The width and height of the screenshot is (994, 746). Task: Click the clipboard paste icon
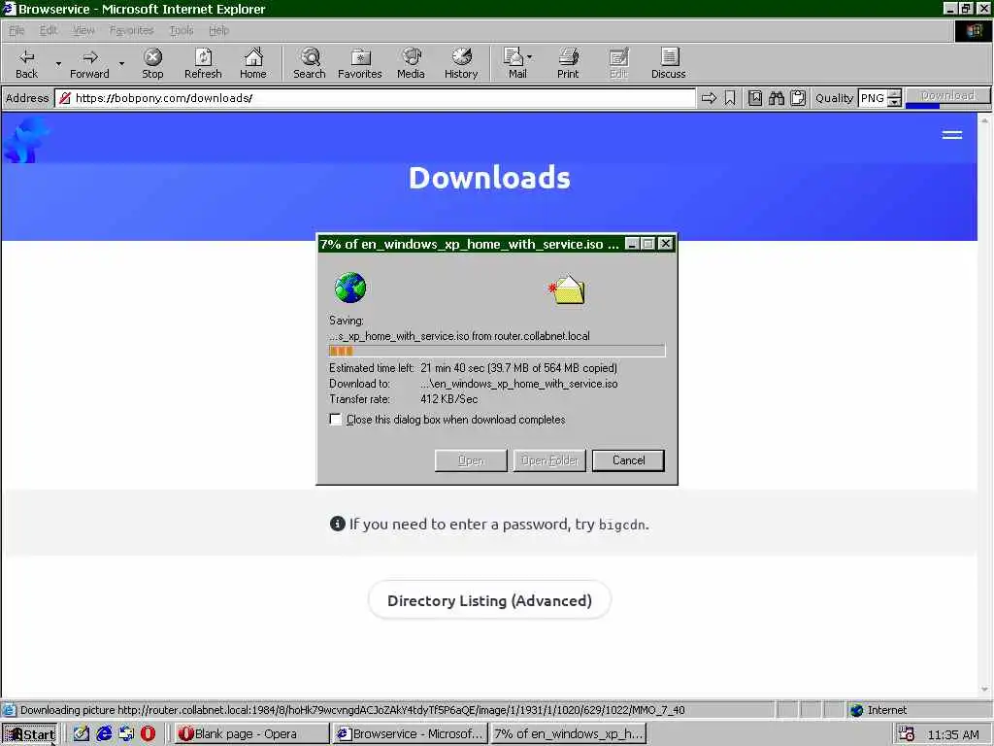[x=798, y=98]
